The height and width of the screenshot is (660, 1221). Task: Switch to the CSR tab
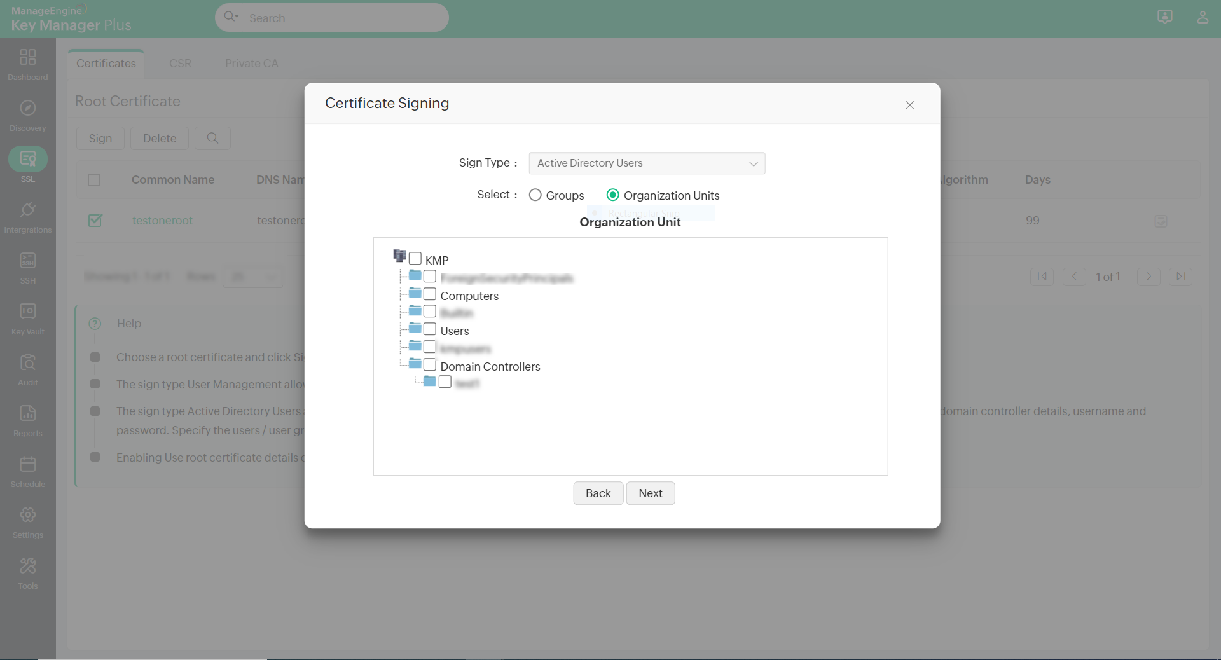(x=180, y=64)
